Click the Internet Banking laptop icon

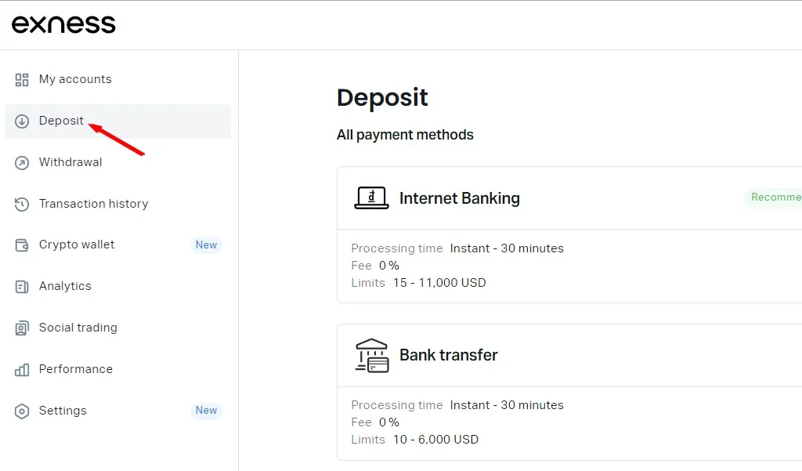tap(371, 197)
